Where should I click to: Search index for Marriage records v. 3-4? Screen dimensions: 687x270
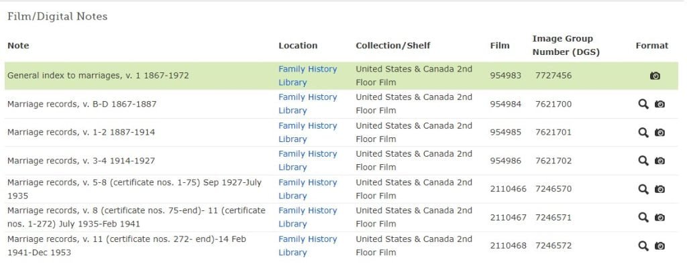pos(643,161)
